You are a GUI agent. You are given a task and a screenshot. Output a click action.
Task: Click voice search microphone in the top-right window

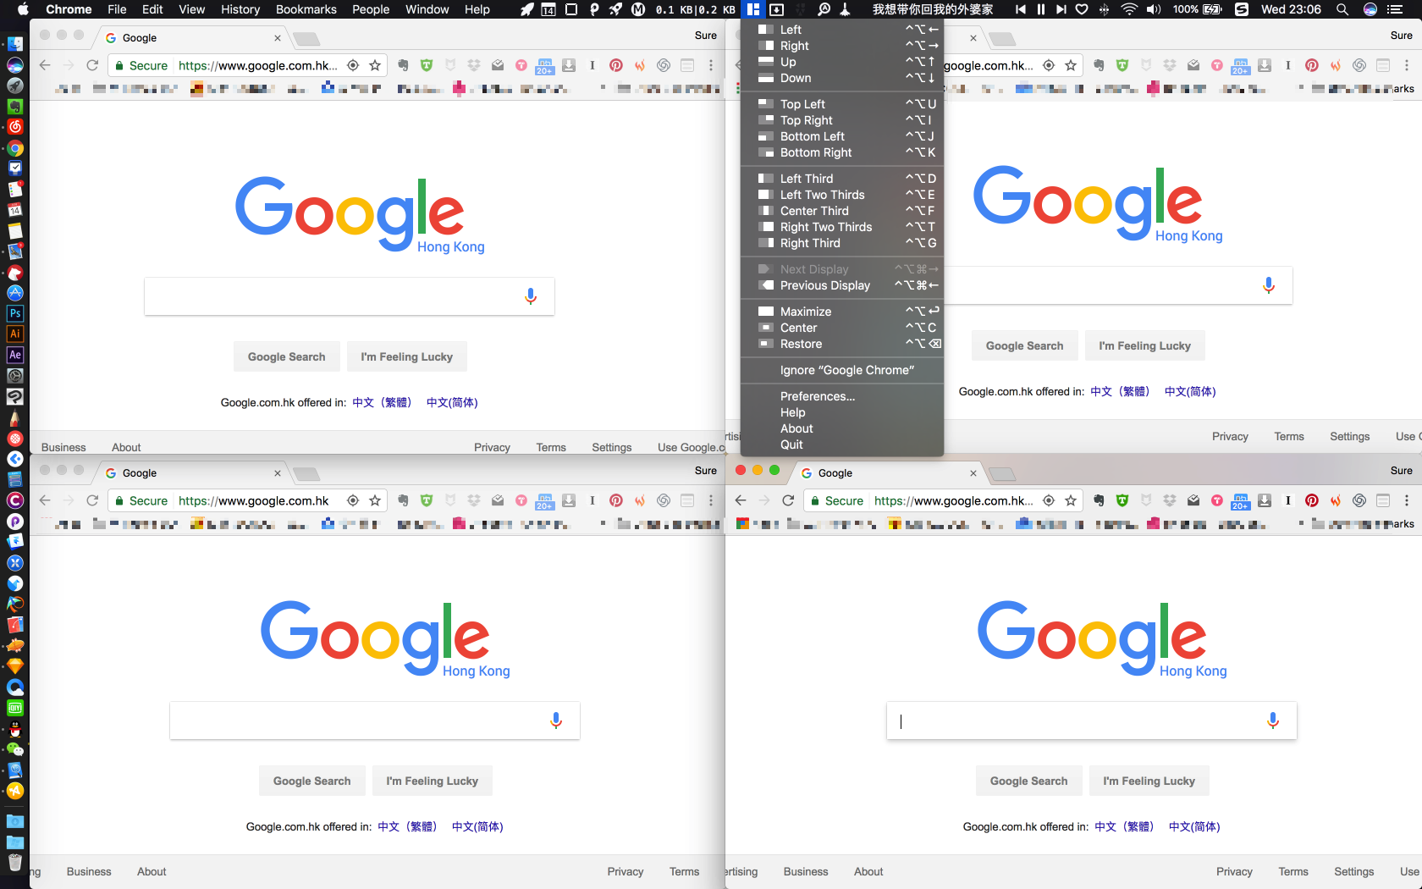pyautogui.click(x=1269, y=285)
